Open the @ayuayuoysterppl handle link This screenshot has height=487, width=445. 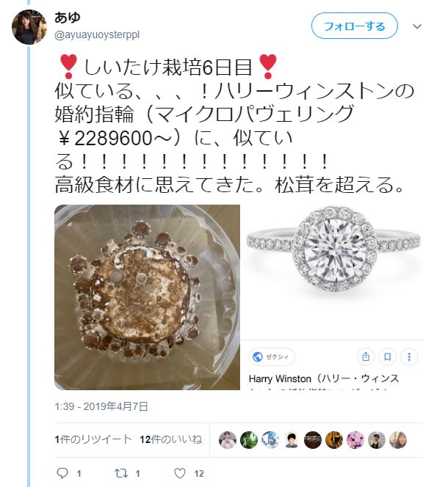coord(97,34)
